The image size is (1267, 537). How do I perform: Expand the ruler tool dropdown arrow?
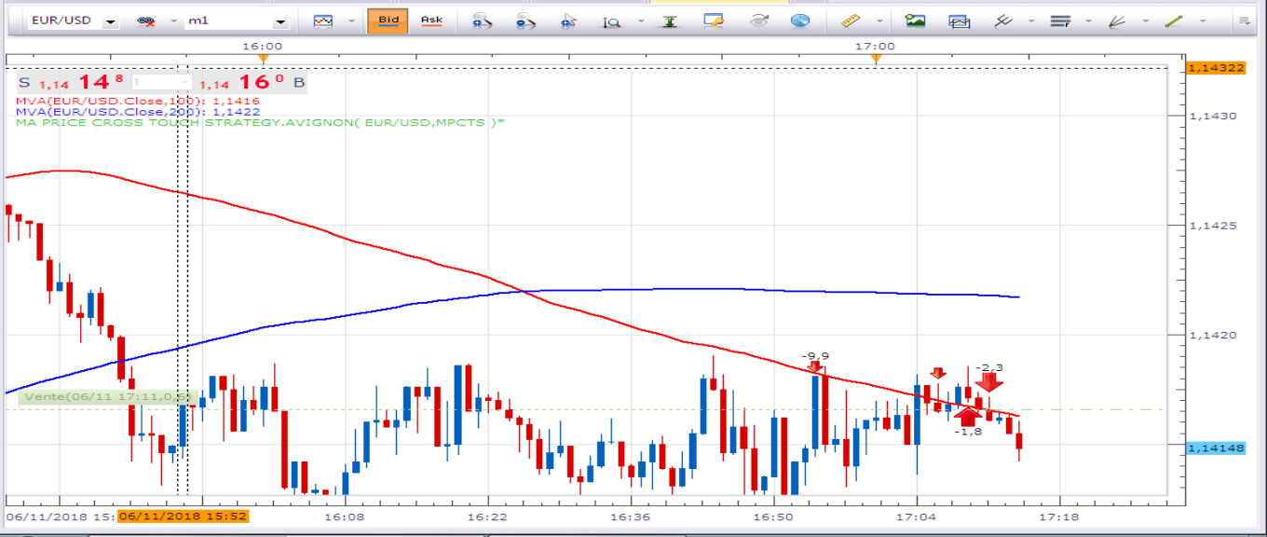tap(879, 21)
